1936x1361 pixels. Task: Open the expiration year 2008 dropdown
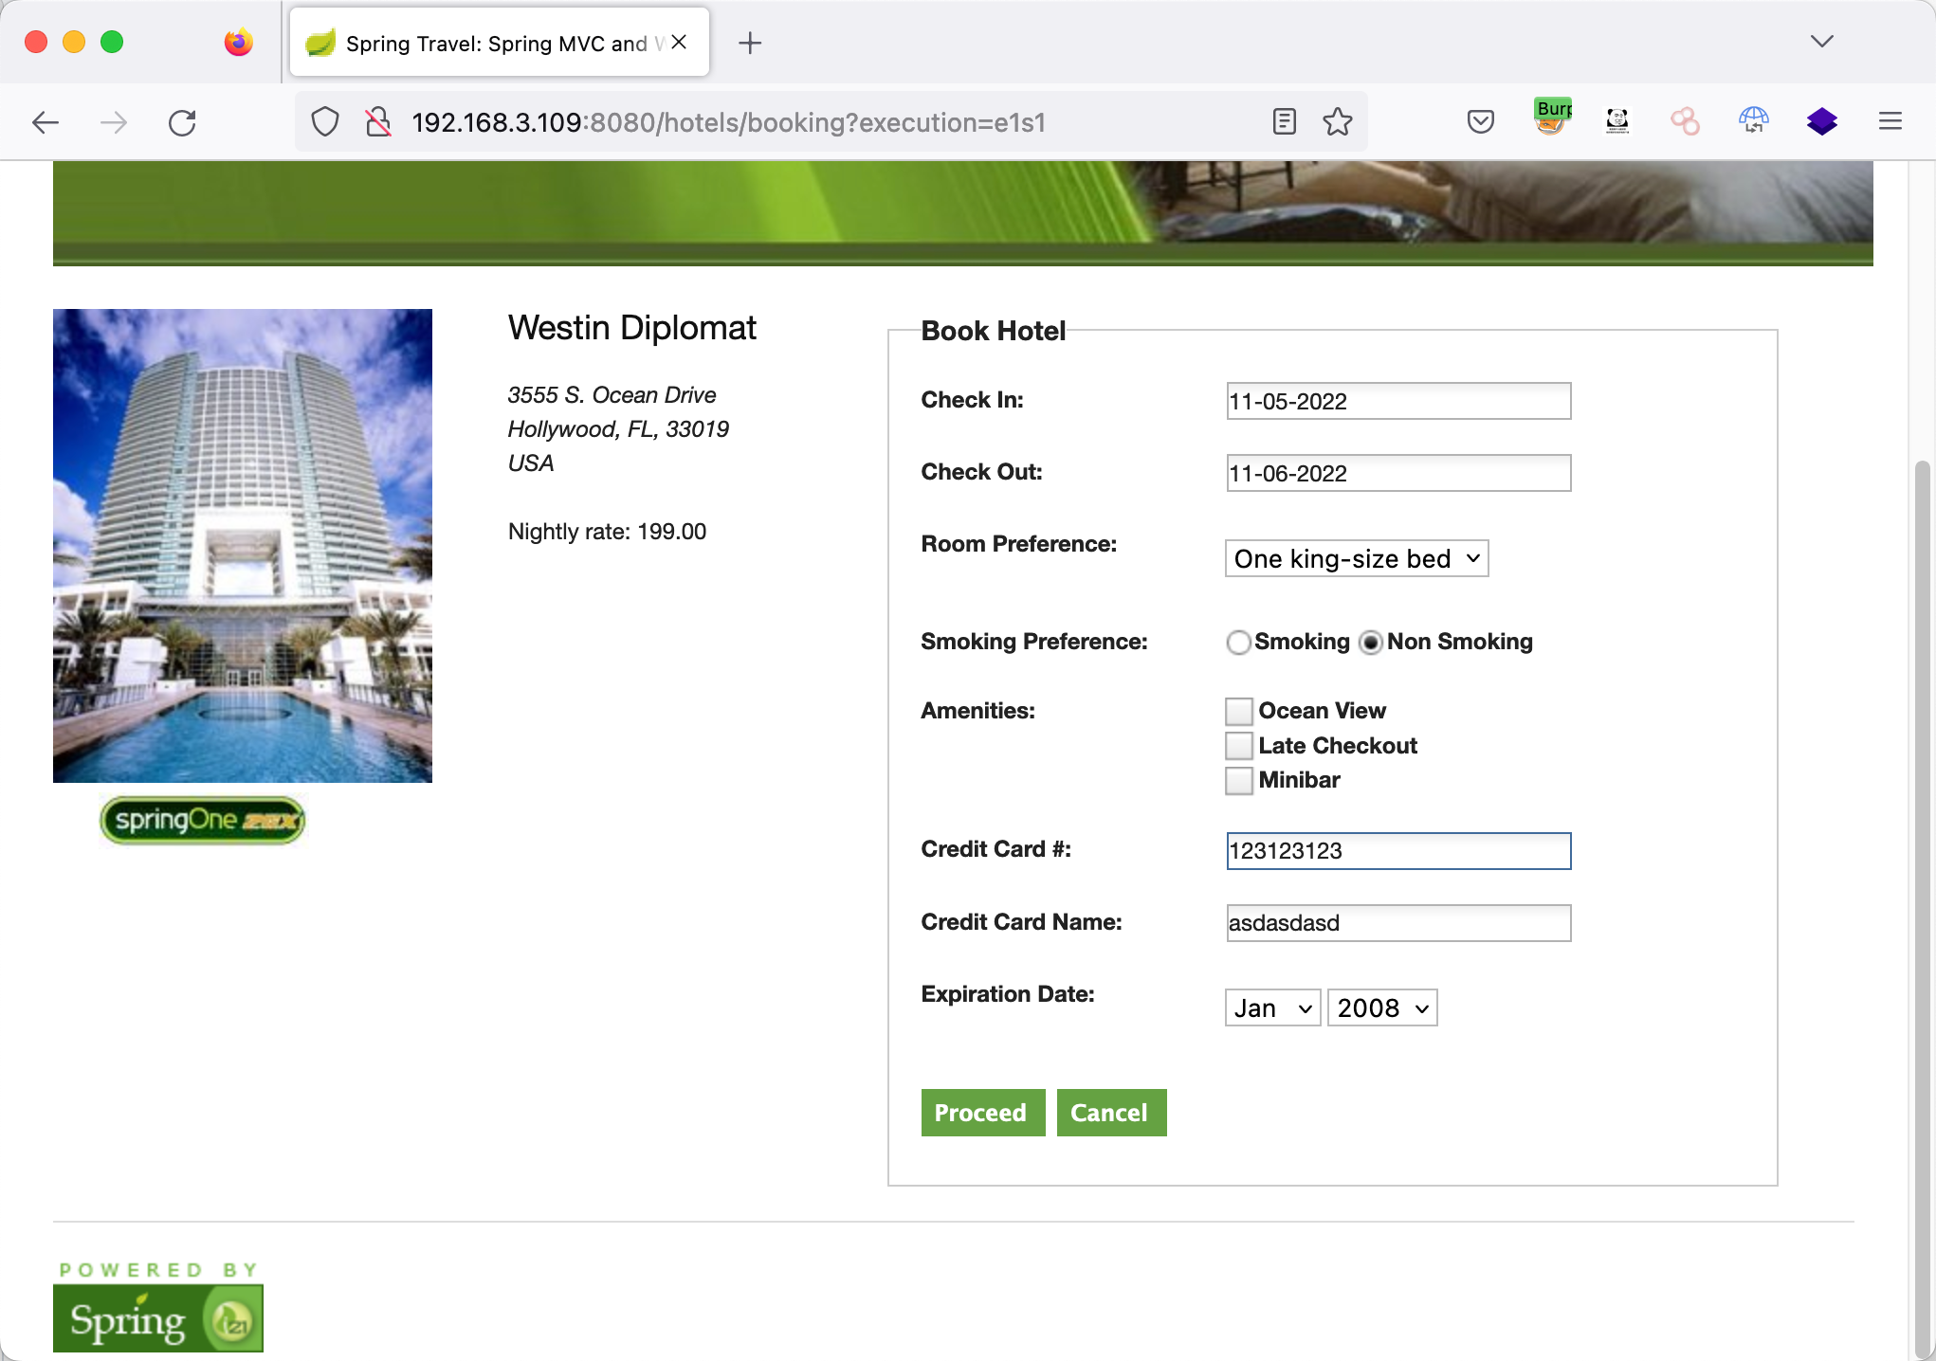tap(1381, 1008)
